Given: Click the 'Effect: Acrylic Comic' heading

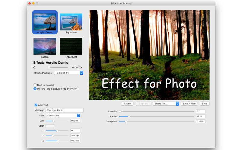Looking at the screenshot, I should point(51,63).
